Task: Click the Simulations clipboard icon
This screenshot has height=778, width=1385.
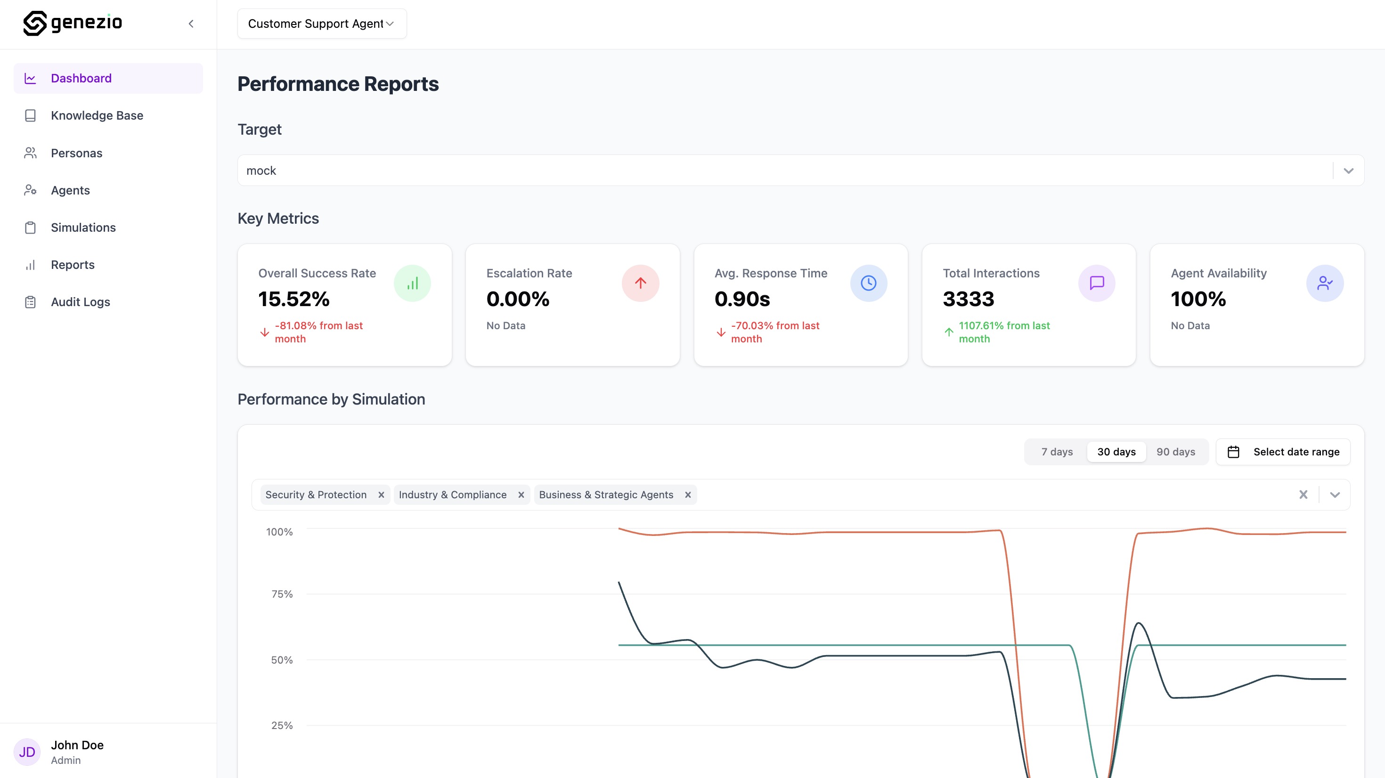Action: point(31,227)
